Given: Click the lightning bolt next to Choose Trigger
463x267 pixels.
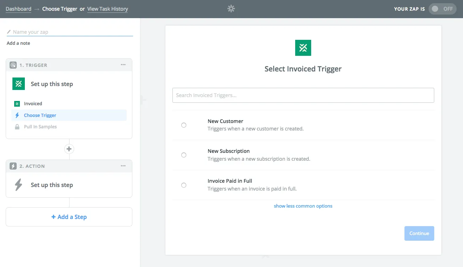Looking at the screenshot, I should point(17,115).
